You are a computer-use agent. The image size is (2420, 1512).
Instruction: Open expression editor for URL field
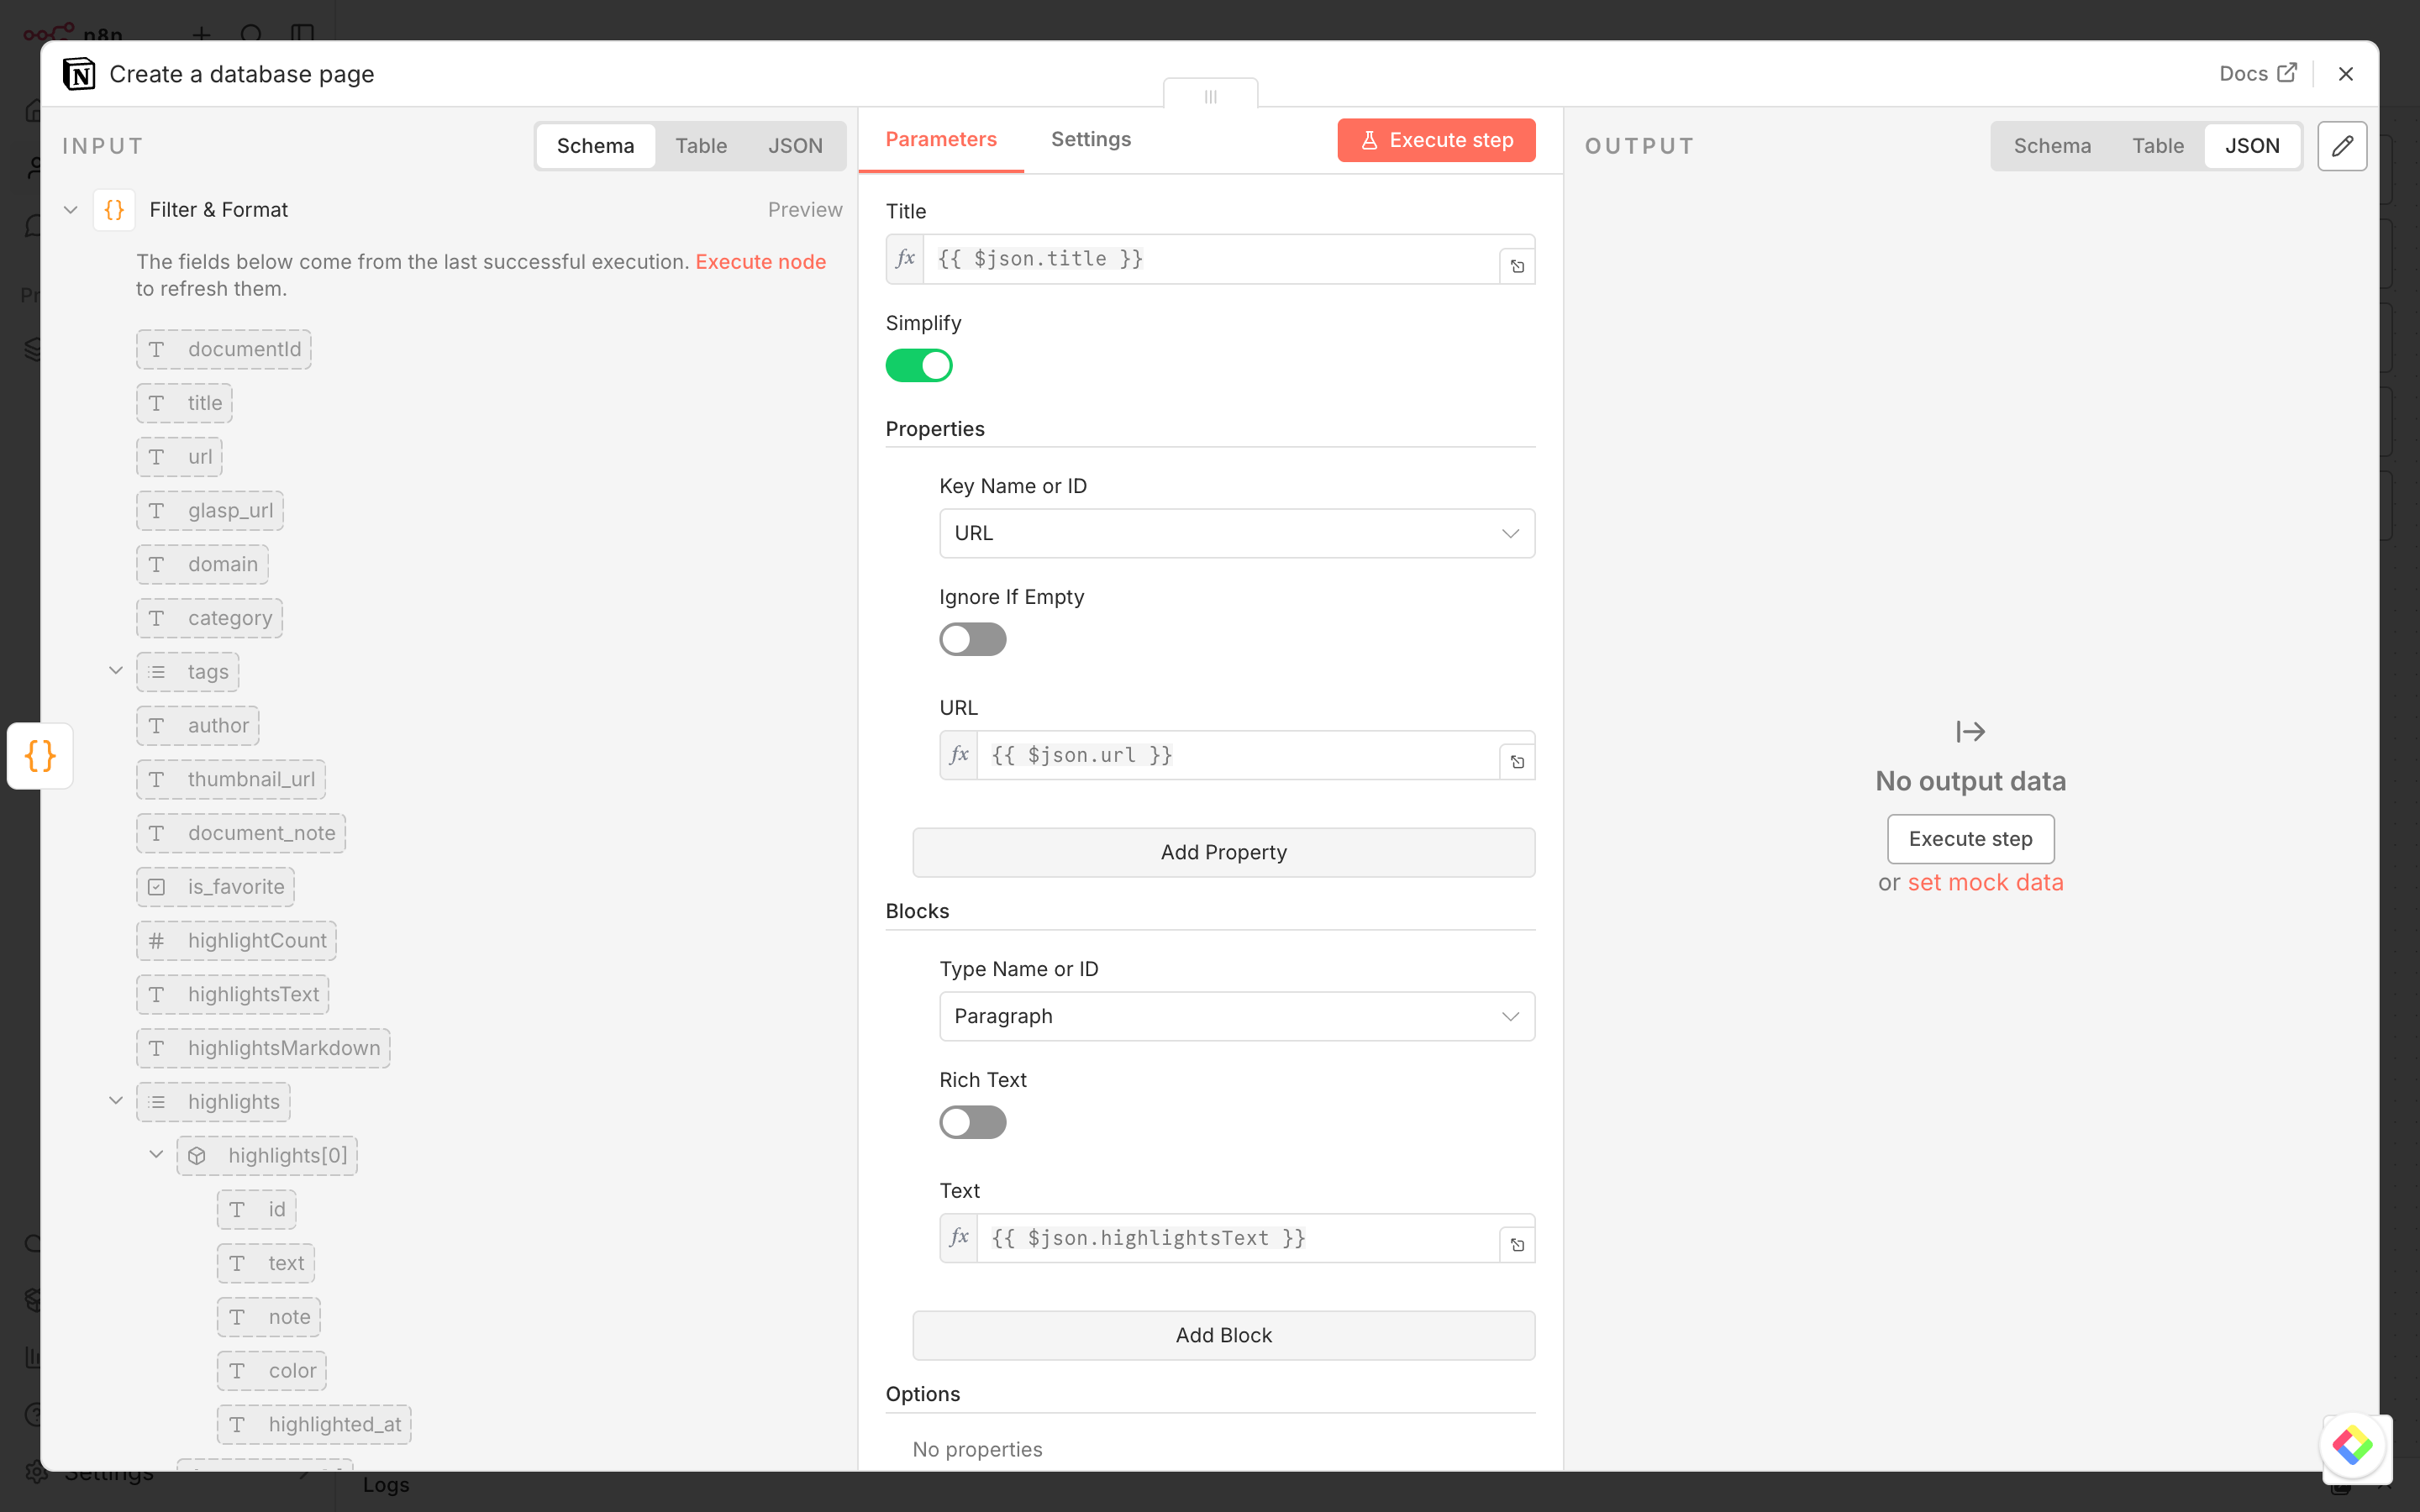(1517, 762)
